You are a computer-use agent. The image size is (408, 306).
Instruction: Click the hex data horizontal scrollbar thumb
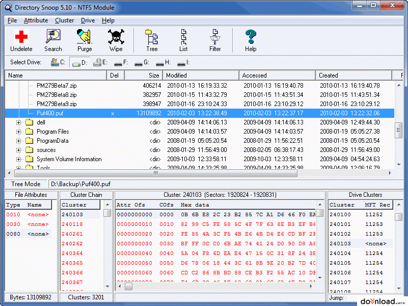pos(128,287)
